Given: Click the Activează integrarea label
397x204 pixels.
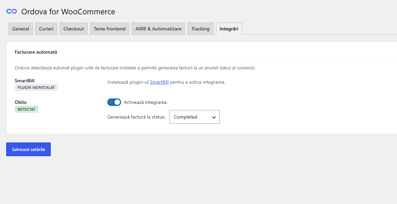Looking at the screenshot, I should (145, 102).
